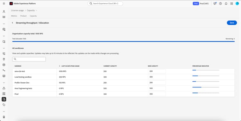Open the dashboard widgets sidebar icon

point(4,93)
